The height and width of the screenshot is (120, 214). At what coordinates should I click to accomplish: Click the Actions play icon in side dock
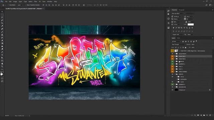coord(169,14)
